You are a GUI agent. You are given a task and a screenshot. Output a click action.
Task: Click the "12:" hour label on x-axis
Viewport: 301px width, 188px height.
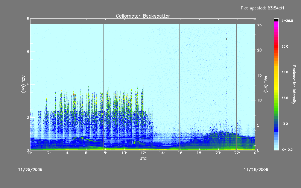point(143,153)
